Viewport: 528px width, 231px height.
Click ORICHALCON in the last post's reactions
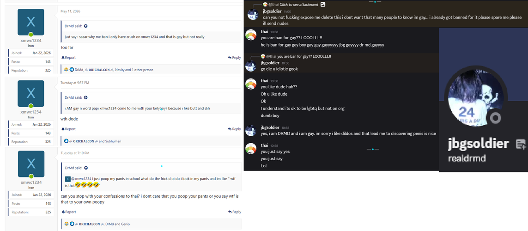(90, 224)
